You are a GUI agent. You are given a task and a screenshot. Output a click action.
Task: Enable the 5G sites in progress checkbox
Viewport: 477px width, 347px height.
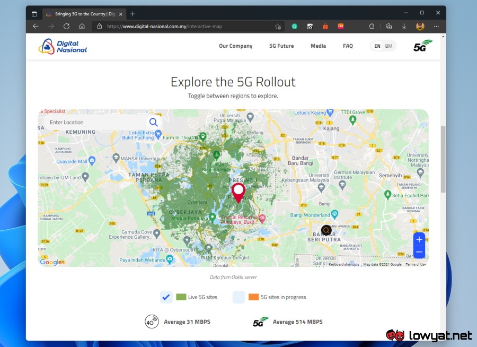[238, 297]
